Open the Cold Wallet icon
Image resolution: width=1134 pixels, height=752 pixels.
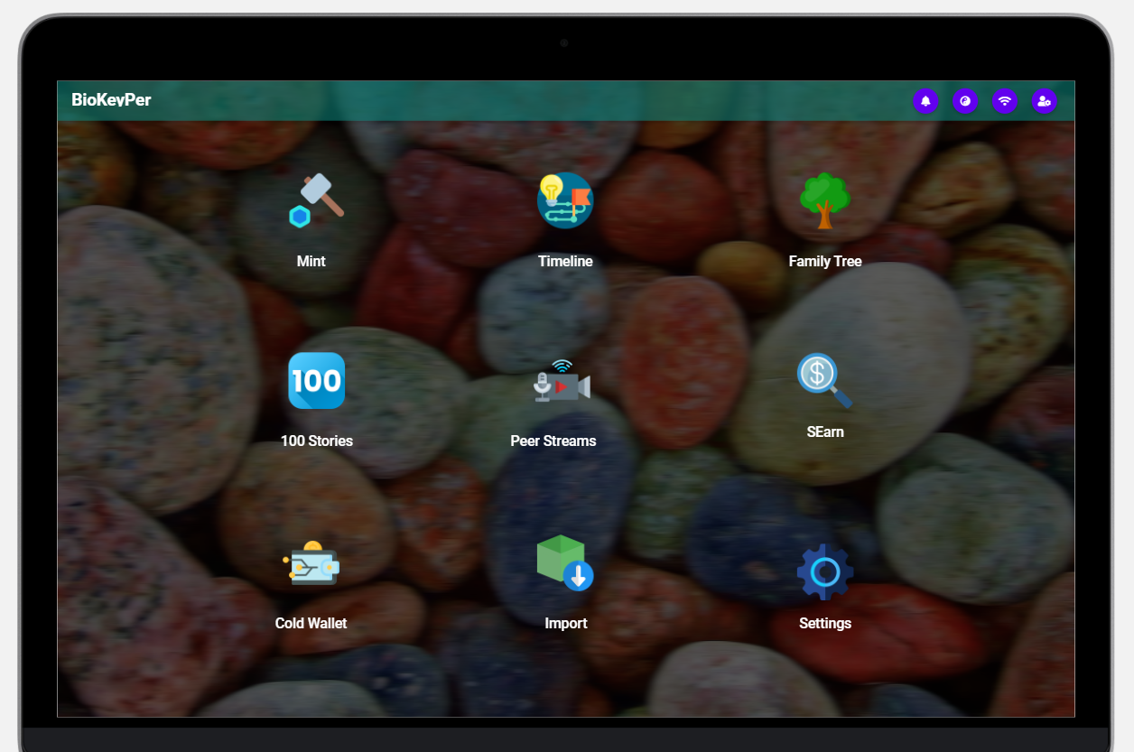[x=311, y=563]
